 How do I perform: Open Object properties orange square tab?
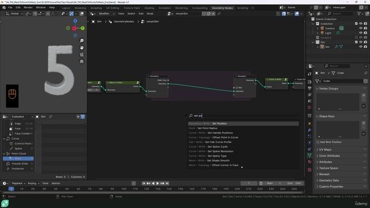[x=310, y=124]
